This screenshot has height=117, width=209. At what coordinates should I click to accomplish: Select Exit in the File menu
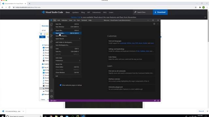pyautogui.click(x=68, y=76)
